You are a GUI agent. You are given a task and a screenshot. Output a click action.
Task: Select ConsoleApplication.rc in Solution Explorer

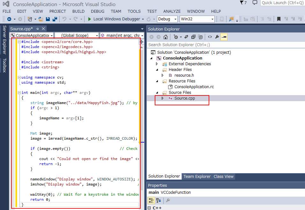click(x=194, y=87)
